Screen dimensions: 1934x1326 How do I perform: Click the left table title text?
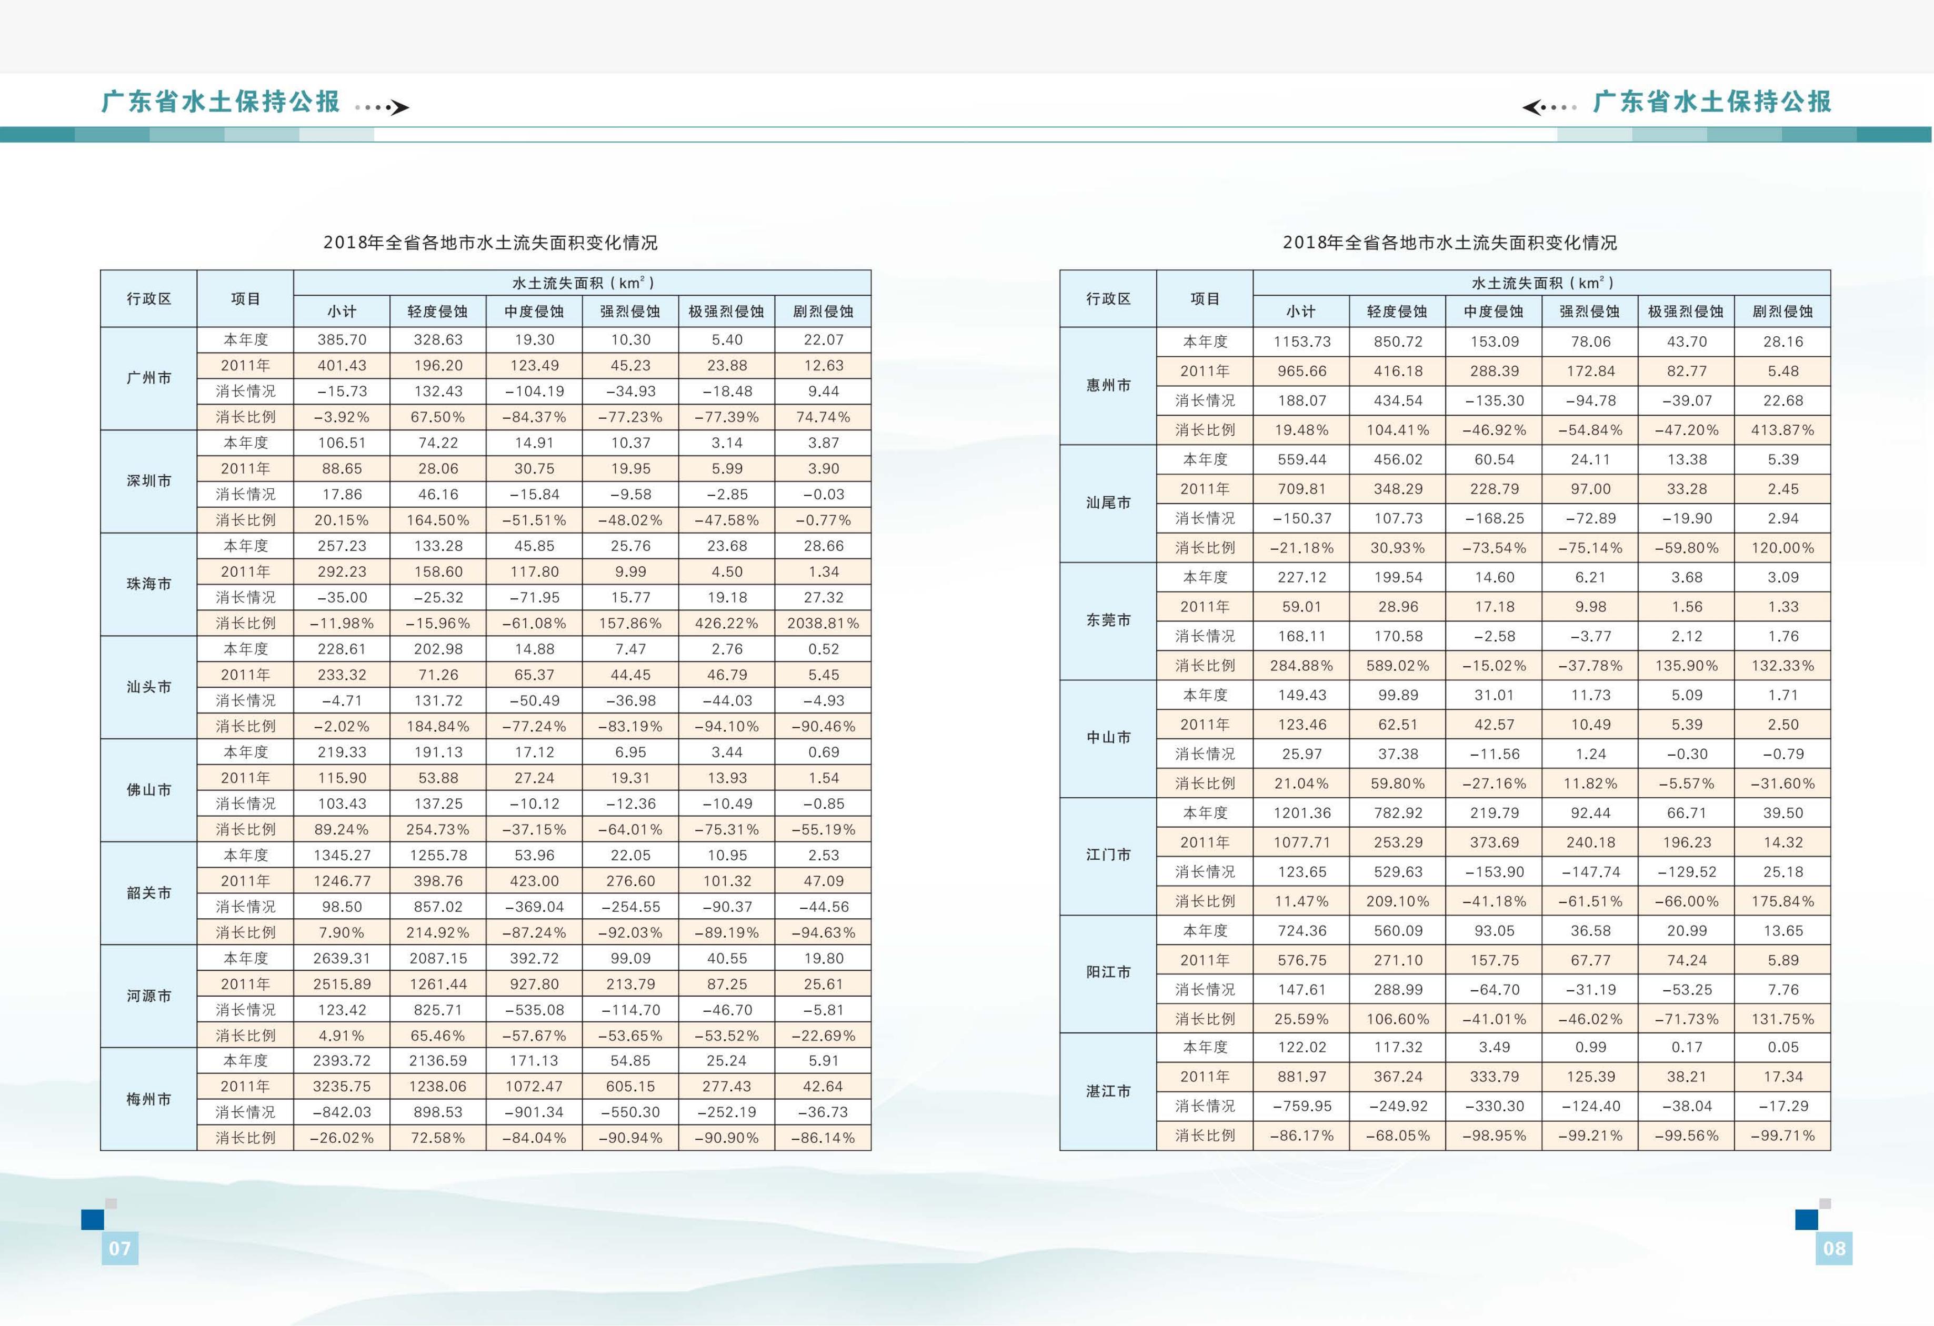pyautogui.click(x=490, y=242)
